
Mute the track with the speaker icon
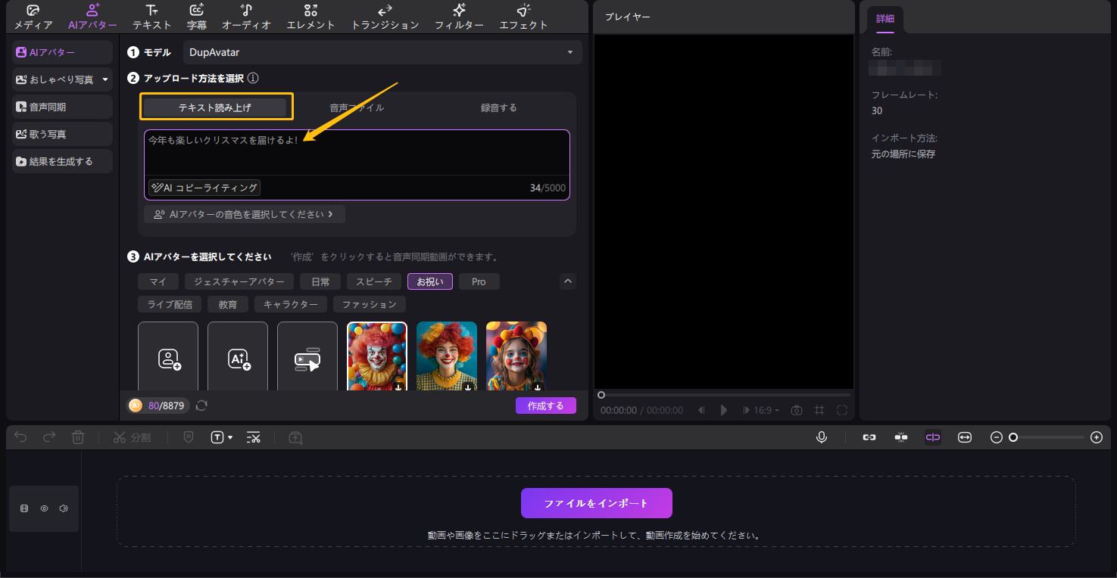click(63, 508)
